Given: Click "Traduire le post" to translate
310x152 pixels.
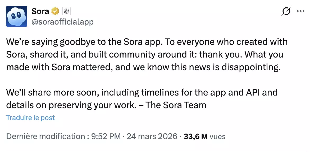Looking at the screenshot, I should coord(30,117).
